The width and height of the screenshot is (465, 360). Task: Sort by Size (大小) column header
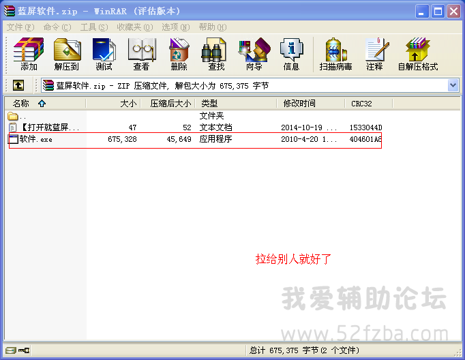tap(113, 104)
